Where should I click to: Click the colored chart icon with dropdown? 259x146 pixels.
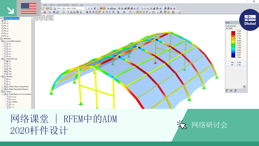(x=174, y=12)
